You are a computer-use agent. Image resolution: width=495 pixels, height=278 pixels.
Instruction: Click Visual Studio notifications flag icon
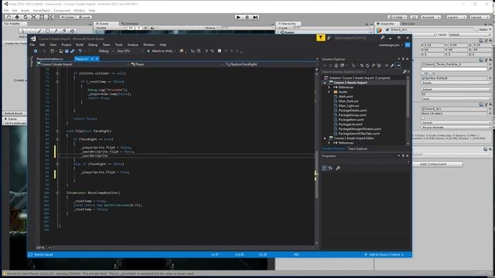coord(320,38)
